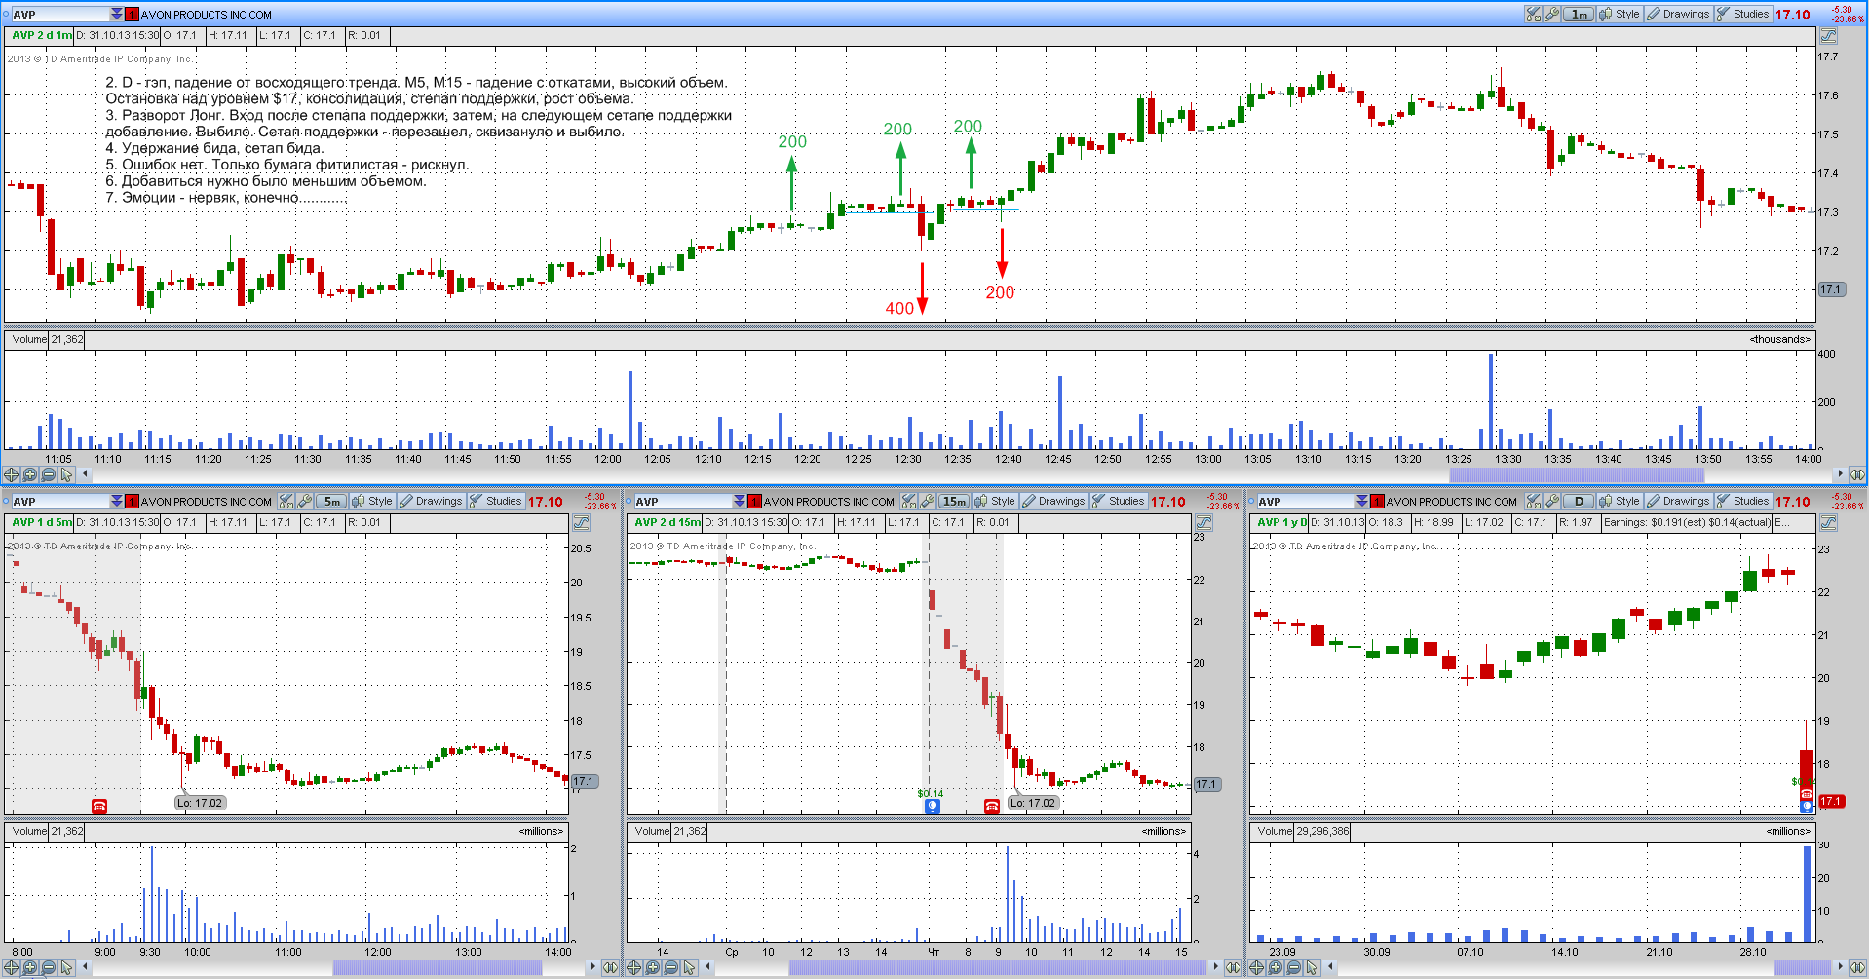Click zoom out icon in 1m chart
The image size is (1869, 979).
[x=48, y=474]
